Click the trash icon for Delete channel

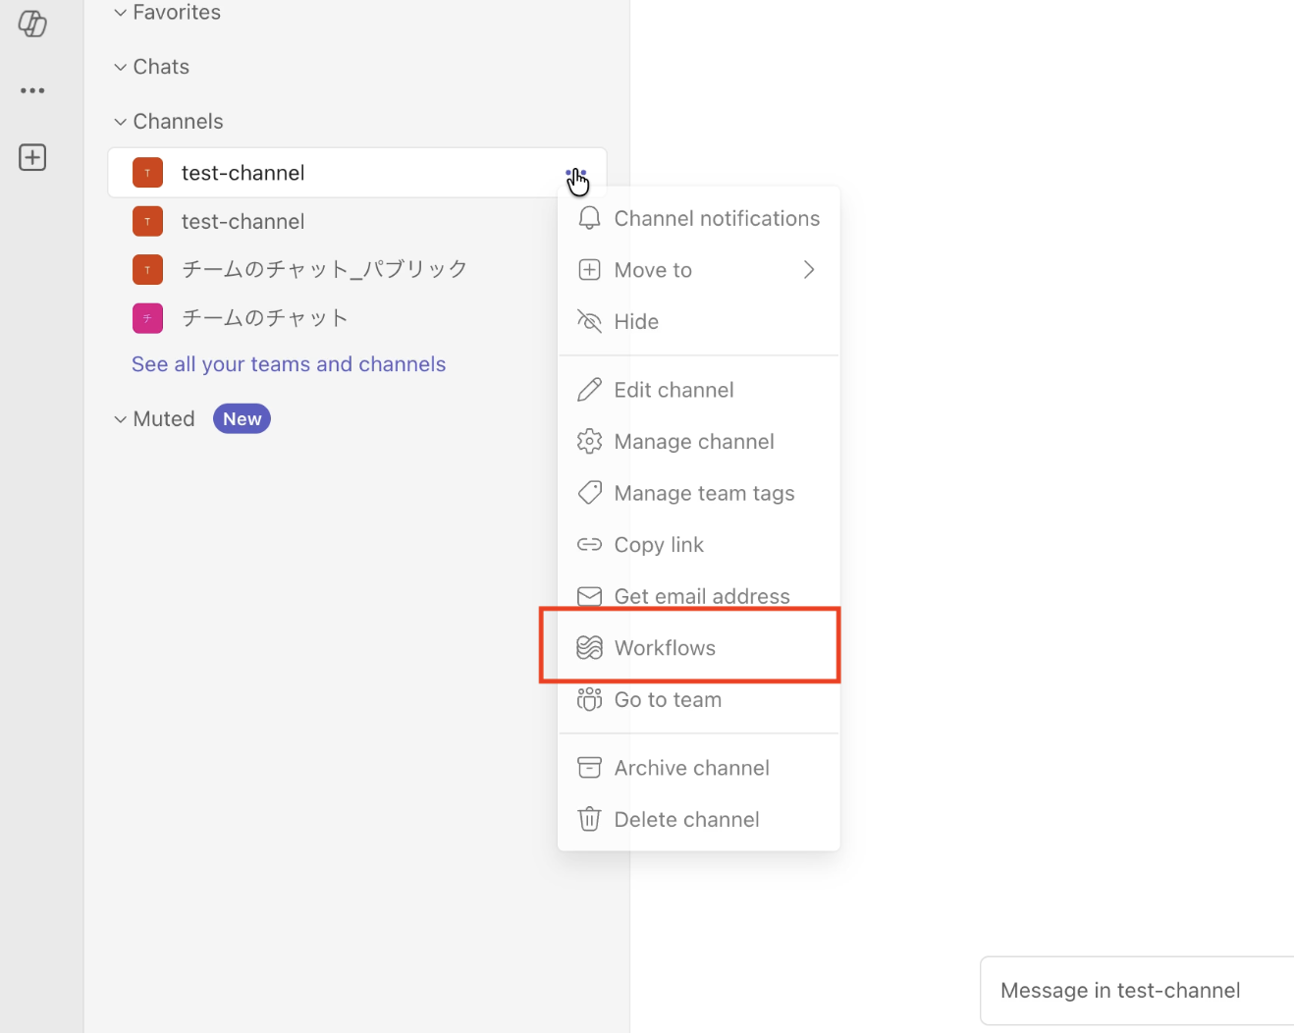589,819
